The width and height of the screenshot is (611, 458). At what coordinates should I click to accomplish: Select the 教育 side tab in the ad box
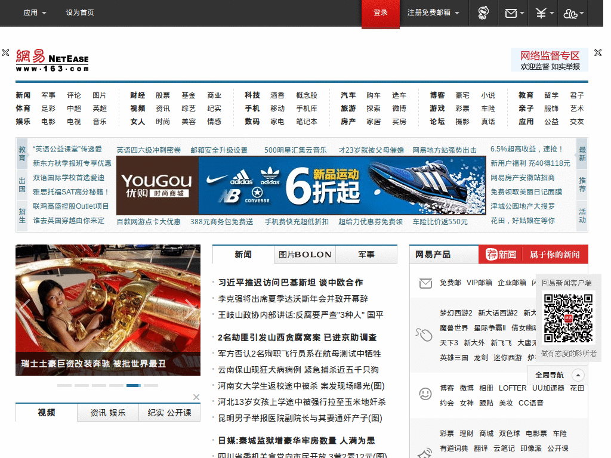tap(22, 153)
